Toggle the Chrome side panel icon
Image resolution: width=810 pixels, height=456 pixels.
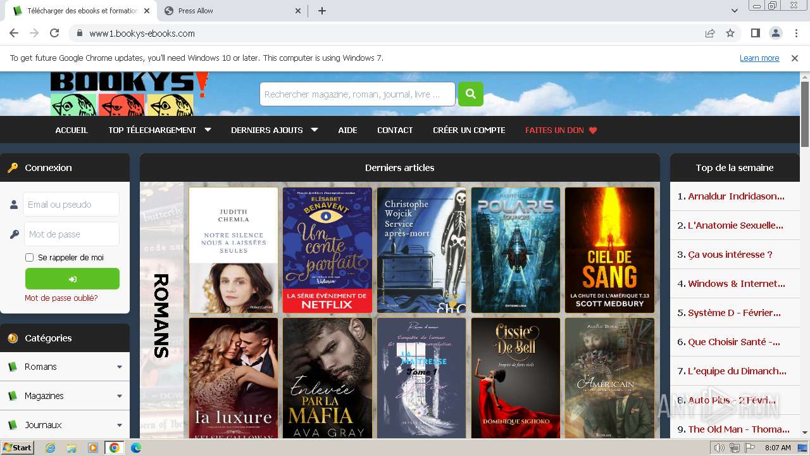[755, 33]
